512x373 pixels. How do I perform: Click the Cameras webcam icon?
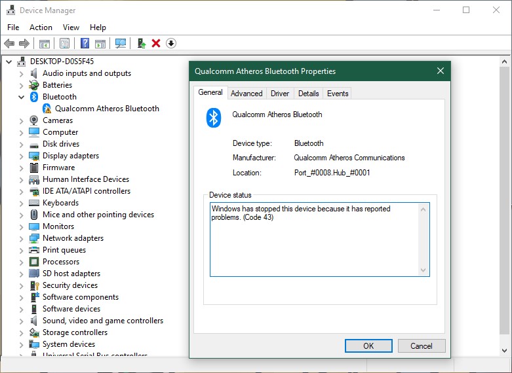pyautogui.click(x=33, y=120)
